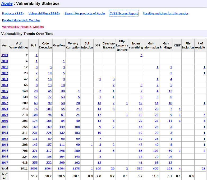207x180 pixels.
Task: Open the CVSS Scores Report link
Action: pos(124,13)
